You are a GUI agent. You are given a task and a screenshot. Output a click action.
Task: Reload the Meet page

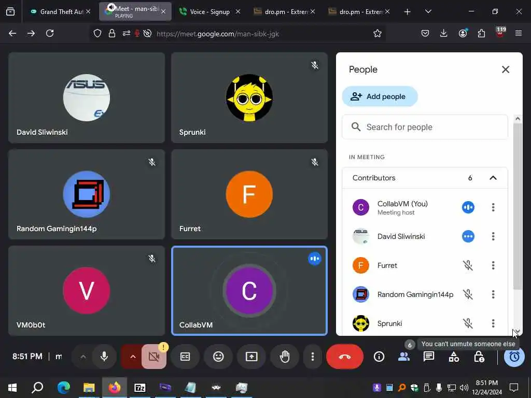(50, 33)
